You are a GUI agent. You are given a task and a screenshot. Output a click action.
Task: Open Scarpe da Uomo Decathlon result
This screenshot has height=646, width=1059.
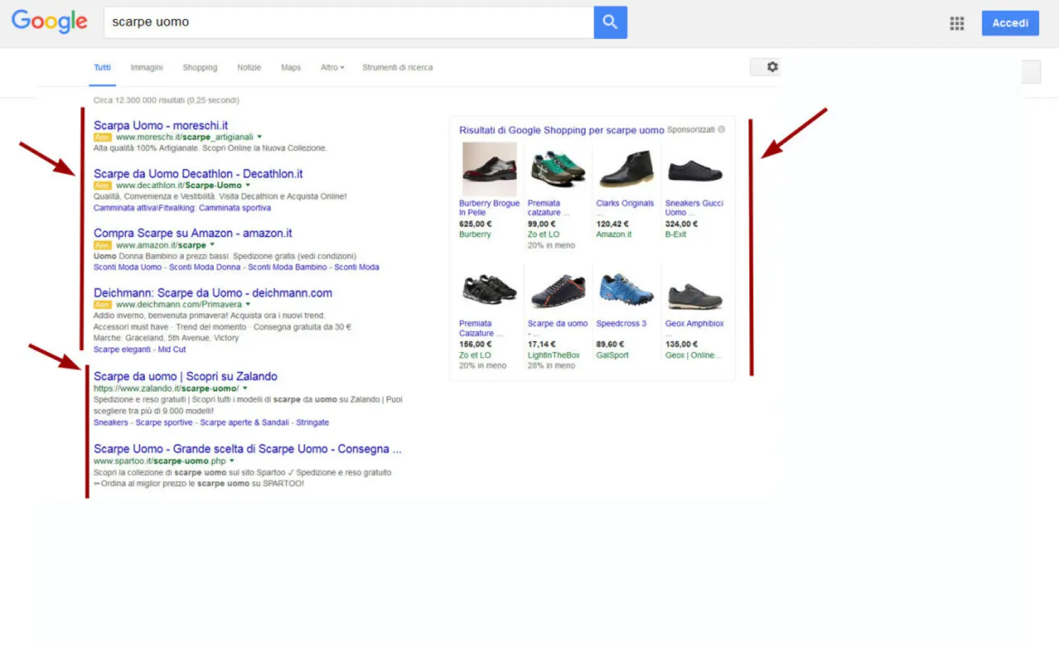198,173
